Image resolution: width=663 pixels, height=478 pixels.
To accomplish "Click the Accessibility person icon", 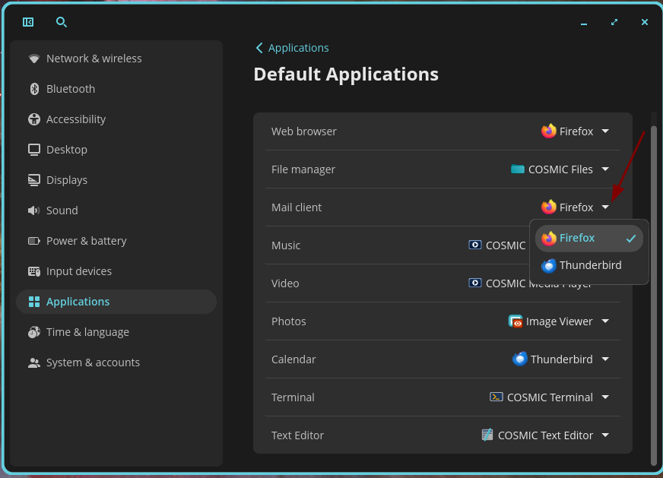I will 33,119.
